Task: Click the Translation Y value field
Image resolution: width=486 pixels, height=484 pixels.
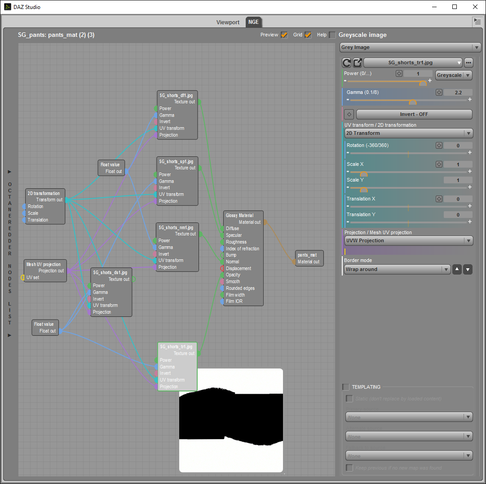Action: [458, 214]
